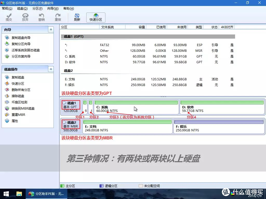Select the C: 系统 partition block
The image size is (266, 199).
point(136,107)
